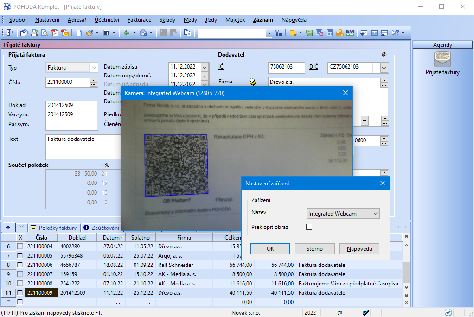Open the Datum zápisu date dropdown

pos(205,67)
